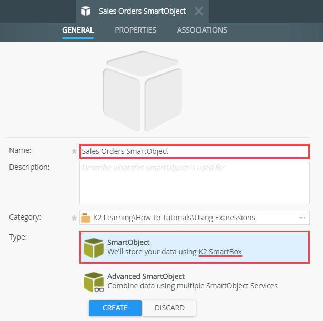
Task: Choose the Advanced SmartObject type
Action: [192, 281]
